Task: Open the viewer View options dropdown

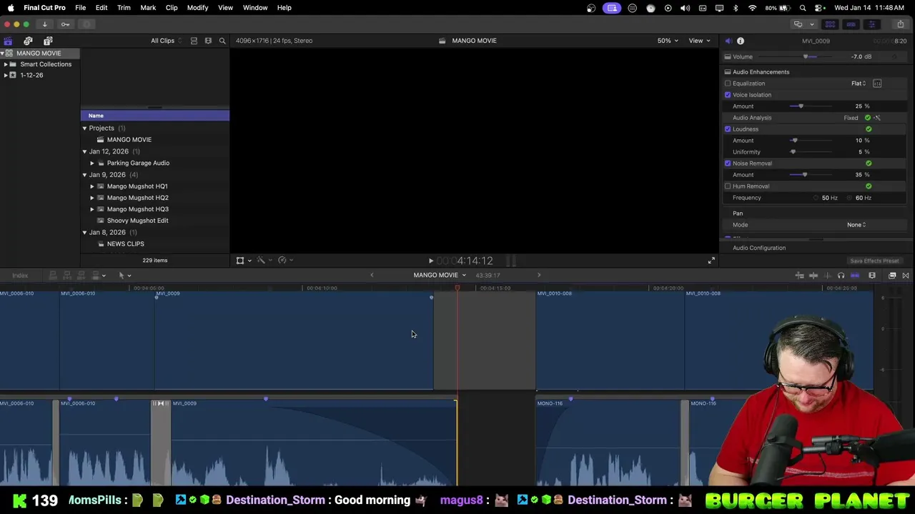Action: point(699,41)
